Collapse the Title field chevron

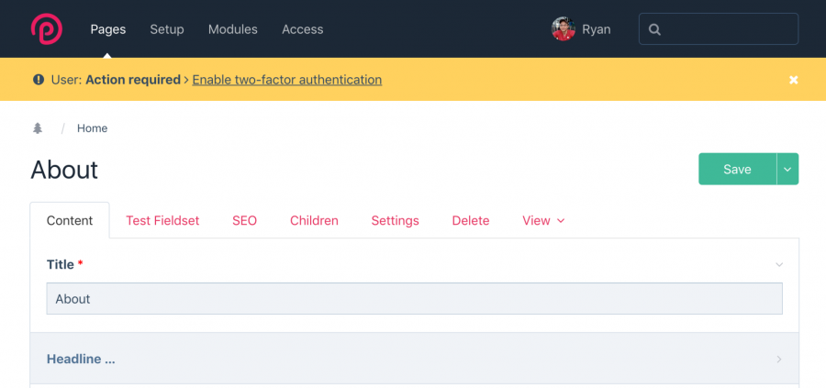point(779,264)
